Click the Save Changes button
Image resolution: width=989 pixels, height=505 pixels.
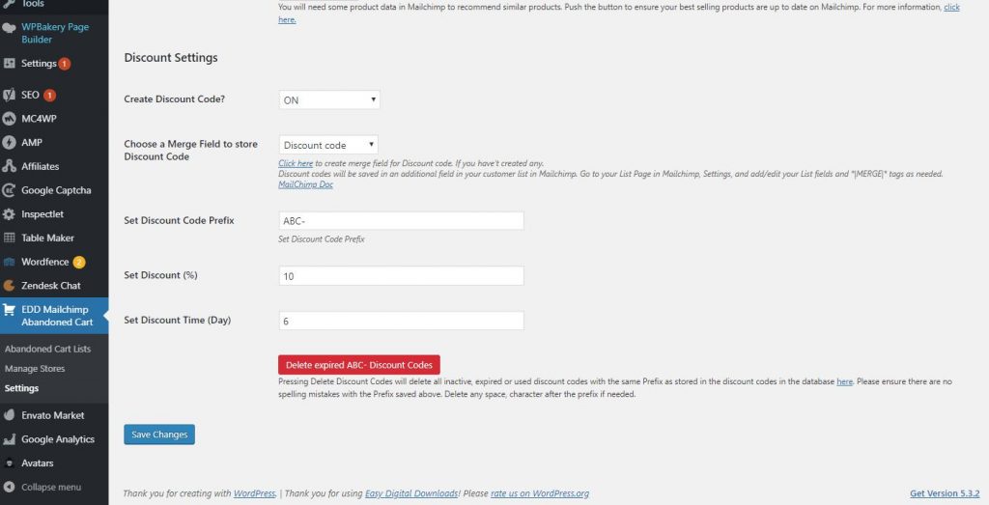pos(159,435)
